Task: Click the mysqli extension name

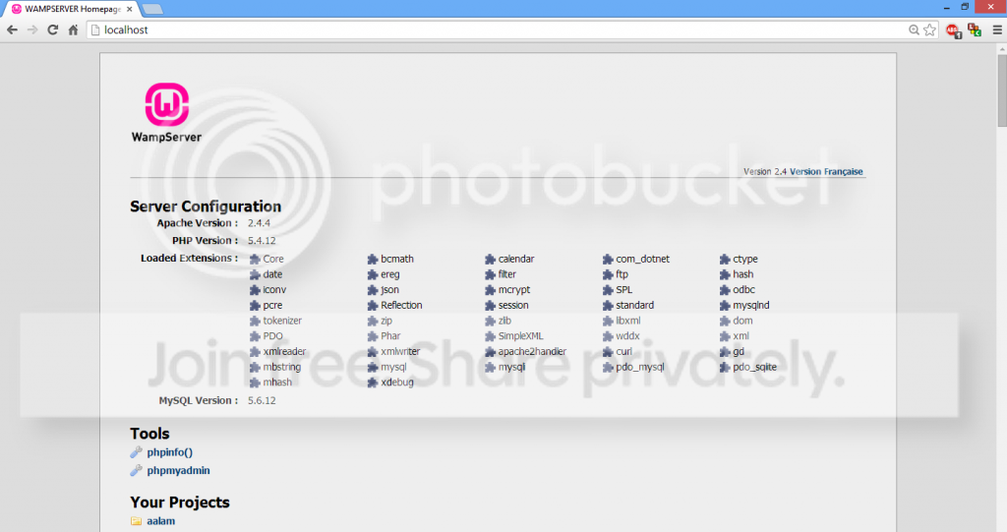Action: (511, 367)
